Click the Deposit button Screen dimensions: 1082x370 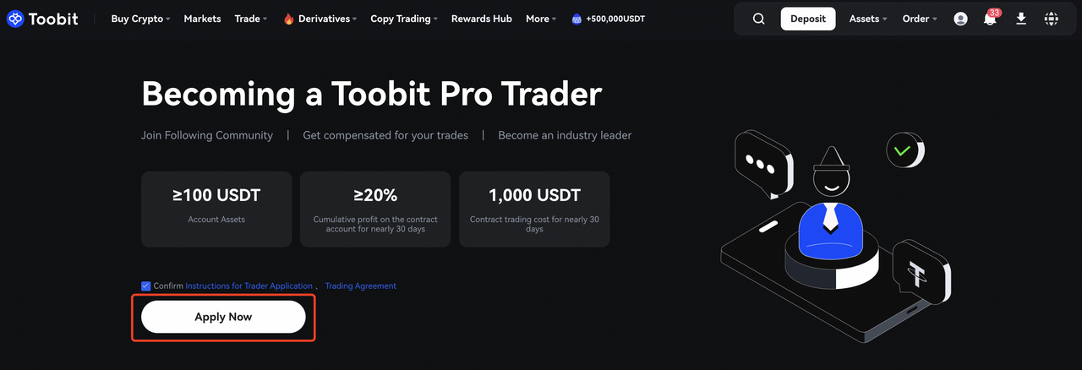(807, 19)
